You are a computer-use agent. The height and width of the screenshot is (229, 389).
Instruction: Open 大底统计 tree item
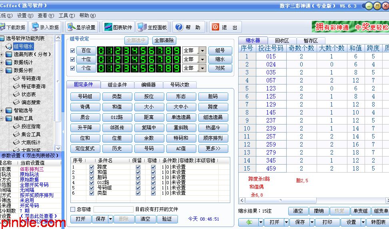pos(31,142)
